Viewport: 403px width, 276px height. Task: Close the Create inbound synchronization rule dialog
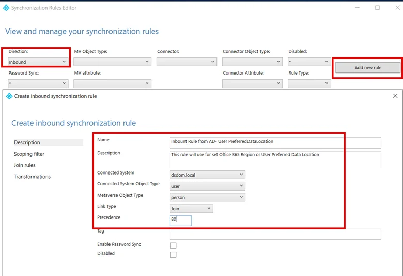pyautogui.click(x=395, y=96)
